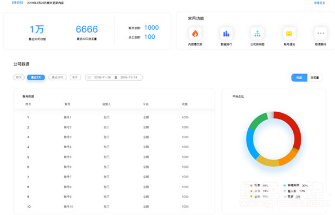335x215 pixels.
Task: Select the 最近30天 time filter
Action: (57, 77)
